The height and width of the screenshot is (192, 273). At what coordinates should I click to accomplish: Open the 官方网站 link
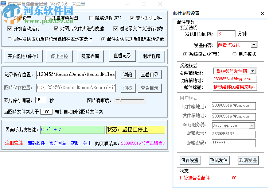58,143
